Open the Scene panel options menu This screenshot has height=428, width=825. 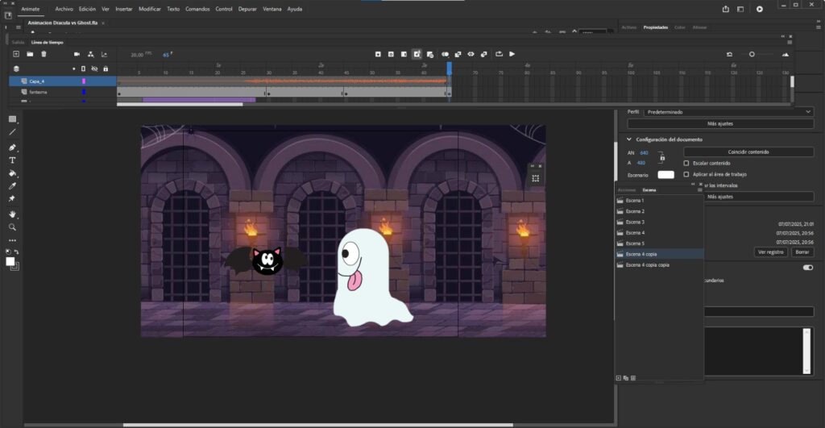coord(699,190)
